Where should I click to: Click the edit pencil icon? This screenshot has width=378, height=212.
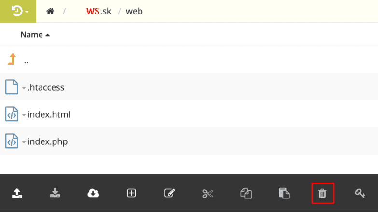(x=169, y=193)
